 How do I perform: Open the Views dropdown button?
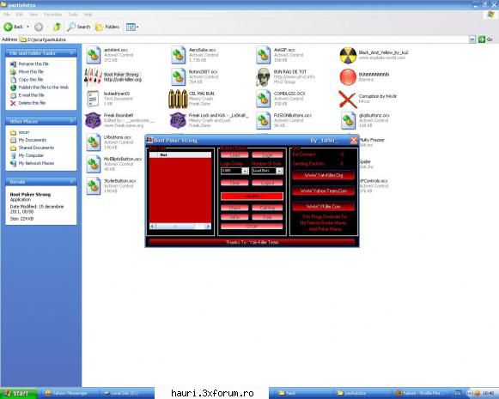(x=132, y=27)
